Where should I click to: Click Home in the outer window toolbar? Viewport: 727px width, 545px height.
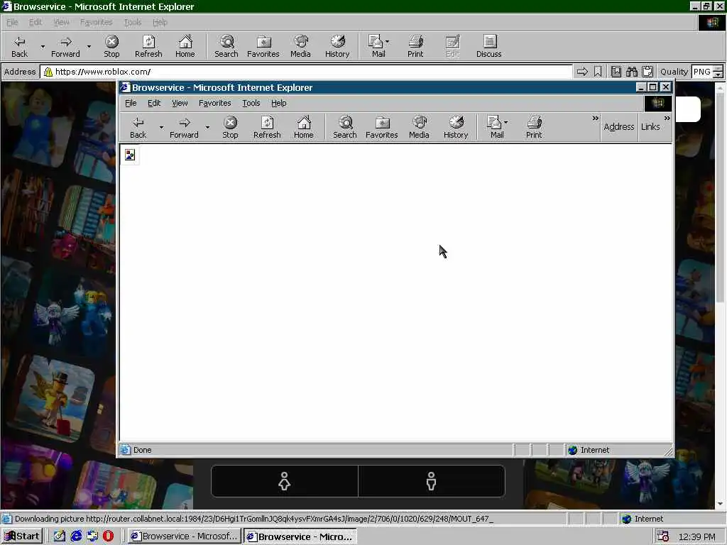(185, 46)
